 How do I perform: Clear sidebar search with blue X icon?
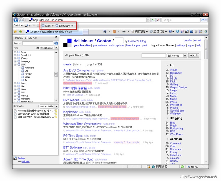[56, 43]
